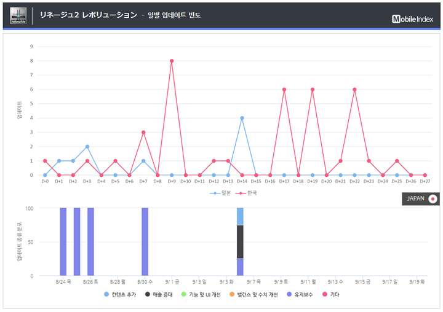The height and width of the screenshot is (312, 443).
Task: Toggle 기타 legend item
Action: [330, 294]
